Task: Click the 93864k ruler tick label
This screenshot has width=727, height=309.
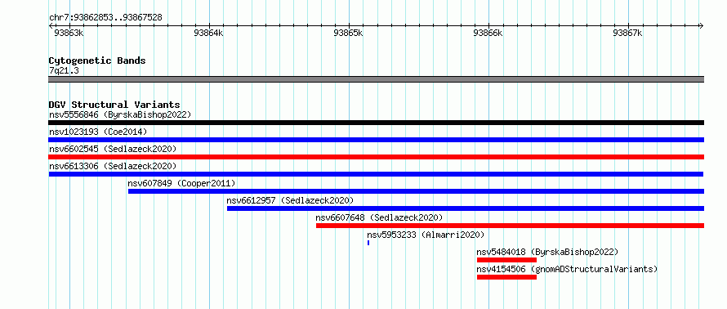Action: pos(208,33)
